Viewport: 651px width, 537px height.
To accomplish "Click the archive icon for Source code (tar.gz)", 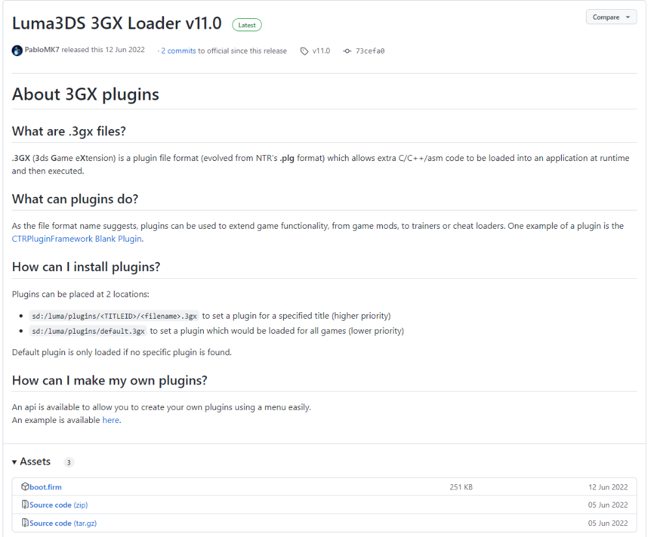I will coord(25,523).
